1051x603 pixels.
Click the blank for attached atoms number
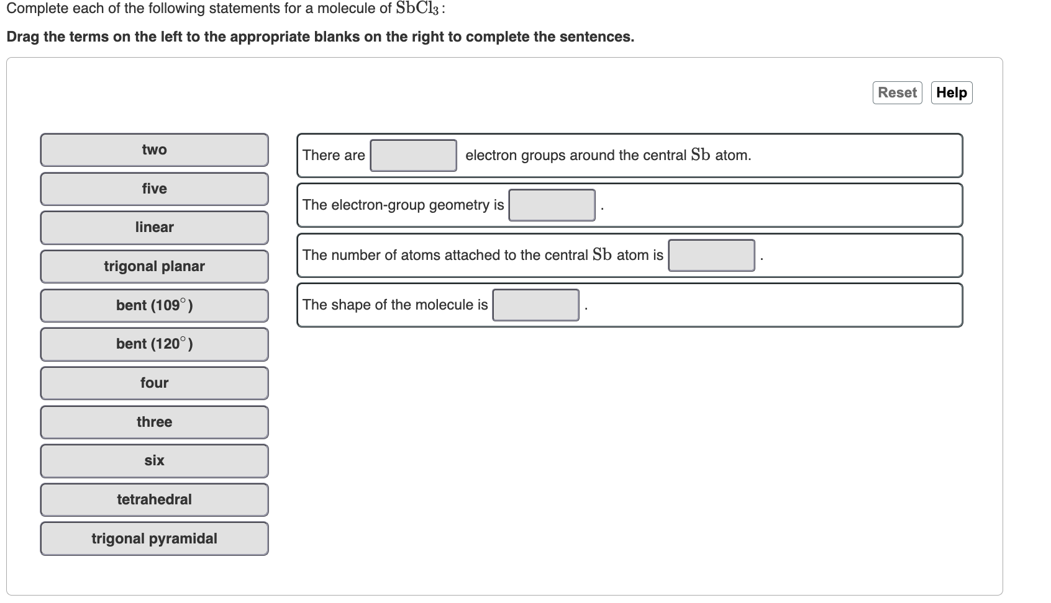(x=712, y=254)
